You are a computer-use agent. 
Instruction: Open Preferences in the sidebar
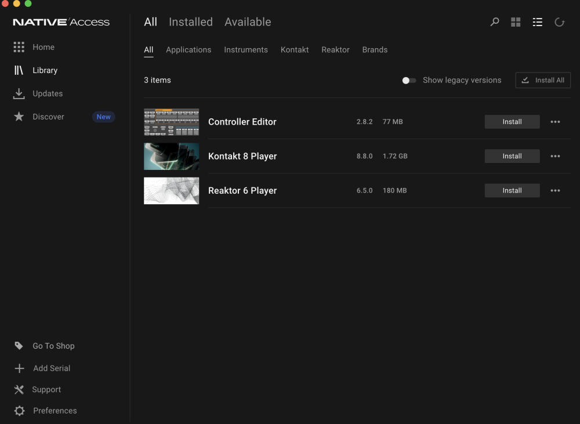[x=55, y=411]
